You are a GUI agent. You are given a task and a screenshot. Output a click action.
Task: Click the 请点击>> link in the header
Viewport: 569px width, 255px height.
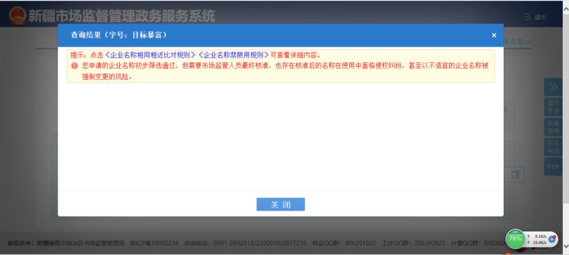(x=517, y=42)
